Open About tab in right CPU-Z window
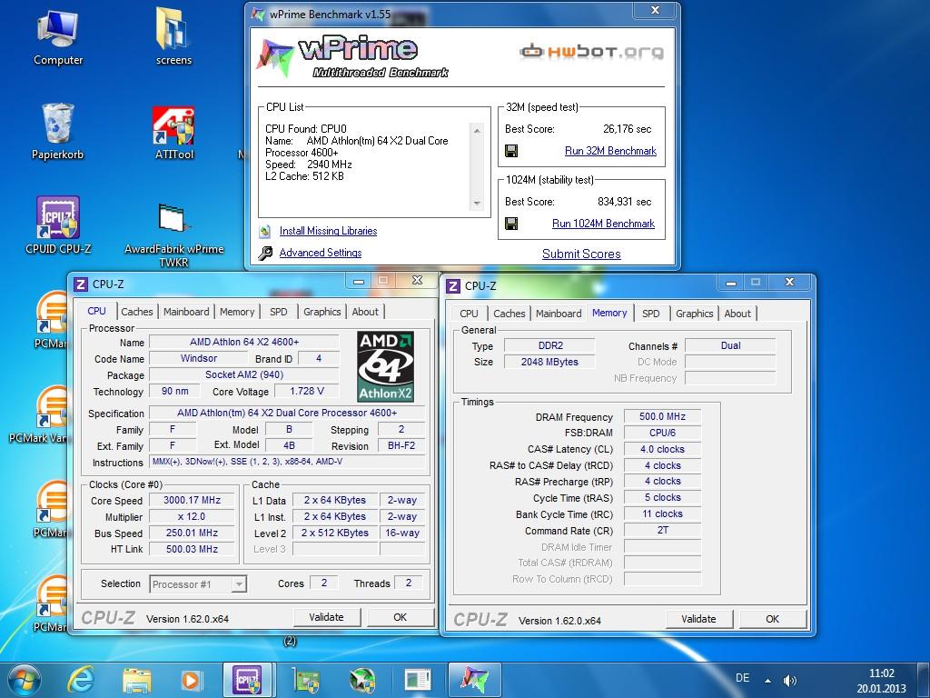Image resolution: width=930 pixels, height=698 pixels. point(737,314)
